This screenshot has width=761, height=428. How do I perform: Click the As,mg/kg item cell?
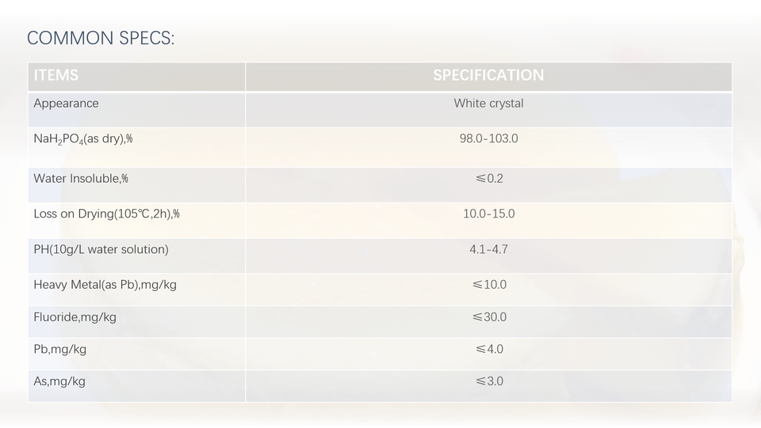tap(59, 381)
